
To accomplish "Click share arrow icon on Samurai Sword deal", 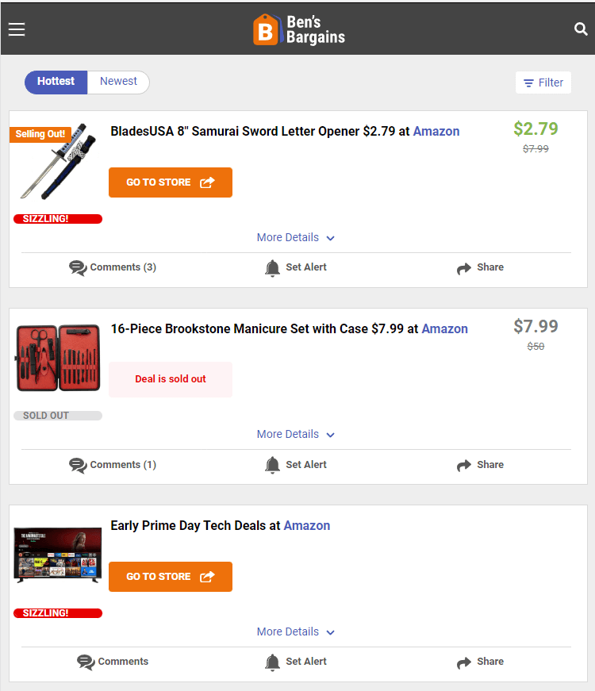I will coord(464,268).
